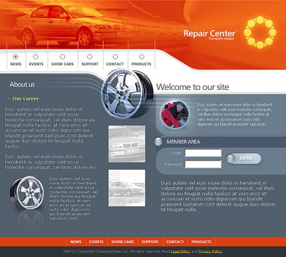The width and height of the screenshot is (286, 257).
Task: Click the Welcome to our site heading
Action: tap(192, 87)
